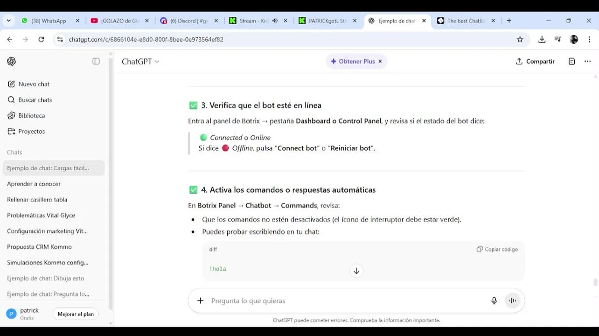The height and width of the screenshot is (336, 599).
Task: Click the conversation page scrollbar
Action: tap(596, 283)
